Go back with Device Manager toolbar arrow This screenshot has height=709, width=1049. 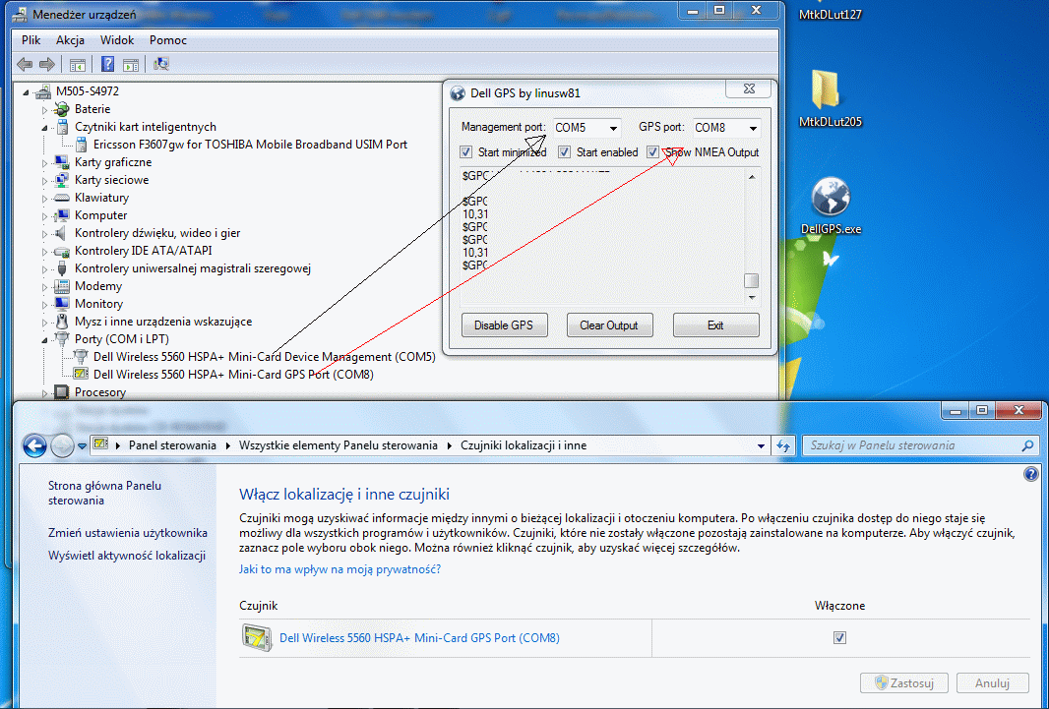(25, 64)
